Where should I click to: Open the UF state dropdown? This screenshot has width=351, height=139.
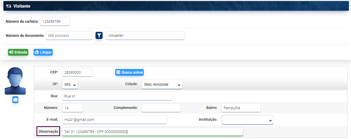point(70,84)
